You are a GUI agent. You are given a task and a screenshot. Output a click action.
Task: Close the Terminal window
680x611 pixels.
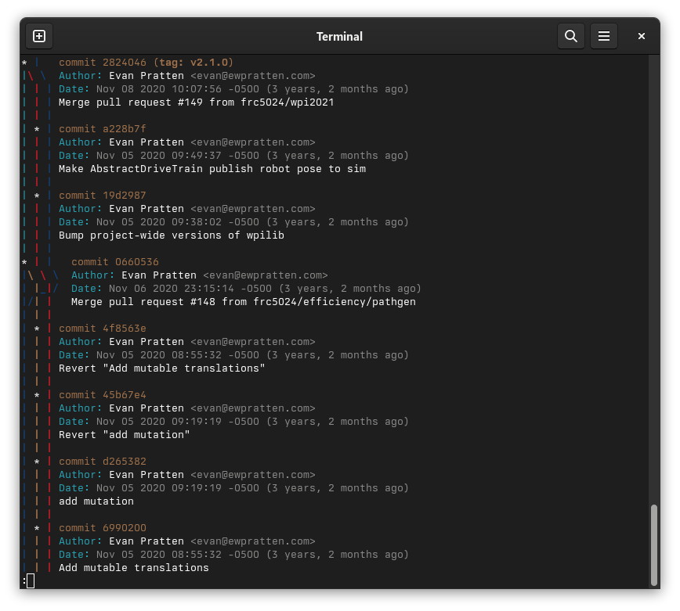(642, 36)
